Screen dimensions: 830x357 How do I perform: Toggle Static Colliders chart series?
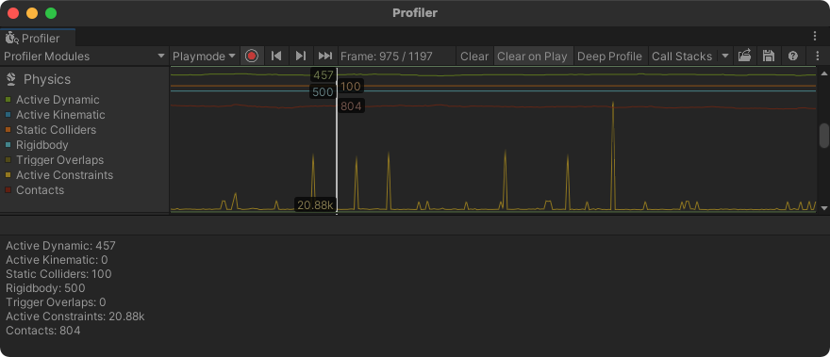8,130
